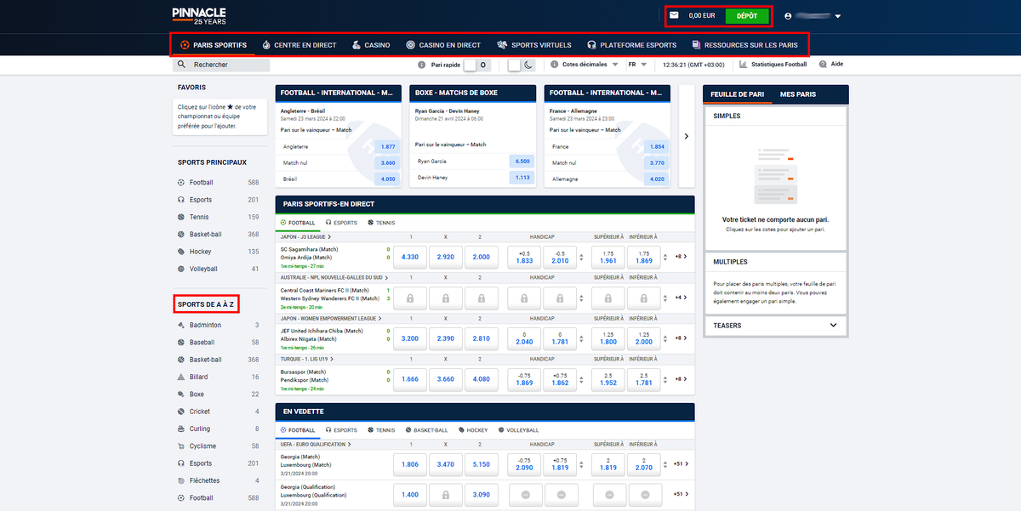Click the Cyclisme bicycle icon in the sidebar
1021x511 pixels.
(x=181, y=446)
